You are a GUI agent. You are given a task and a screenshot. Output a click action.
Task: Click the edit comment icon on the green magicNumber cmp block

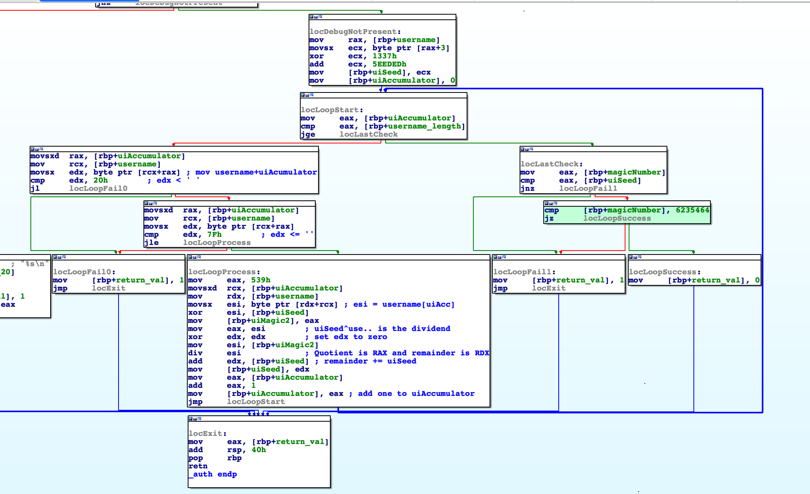click(x=551, y=204)
